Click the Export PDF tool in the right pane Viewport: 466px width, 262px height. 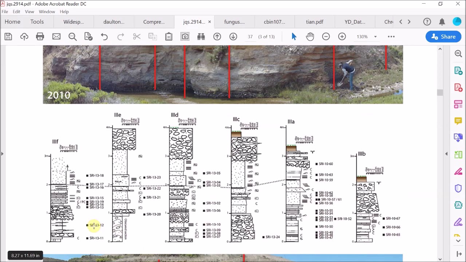pos(458,70)
